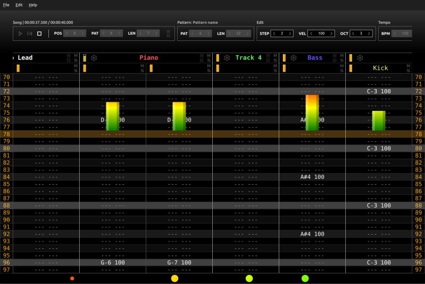Increase the edit STEP value

290,33
